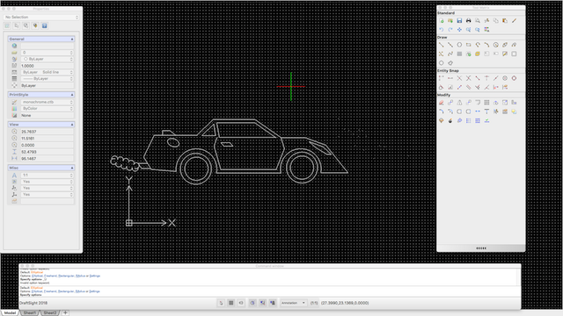Click the (1:1) scale button in status bar

click(314, 303)
